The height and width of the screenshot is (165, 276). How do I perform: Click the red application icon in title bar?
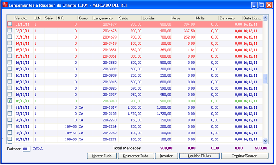(5, 5)
